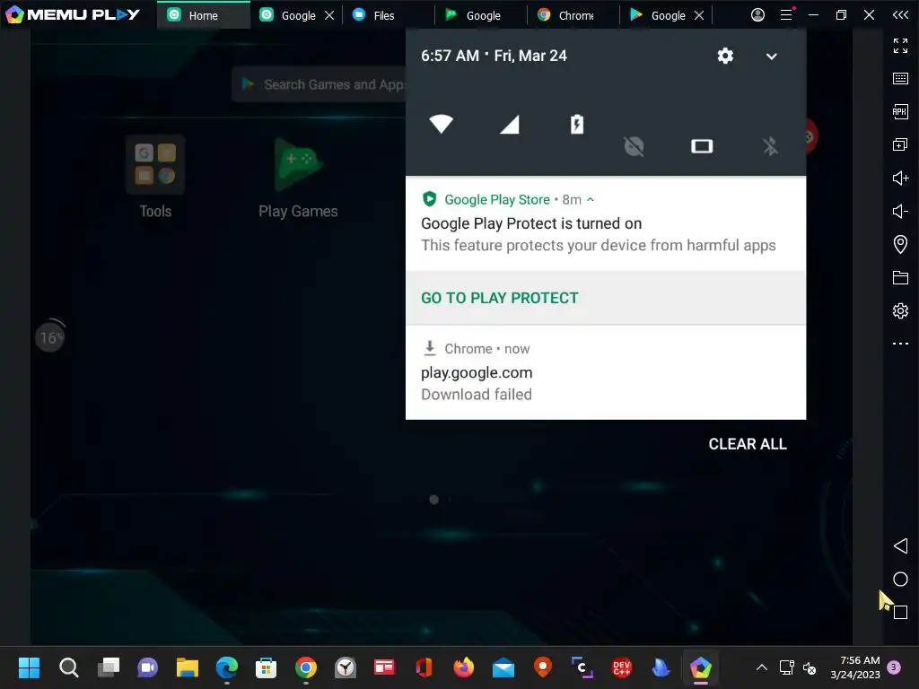Expand quick settings with chevron
Viewport: 919px width, 689px height.
click(x=771, y=57)
